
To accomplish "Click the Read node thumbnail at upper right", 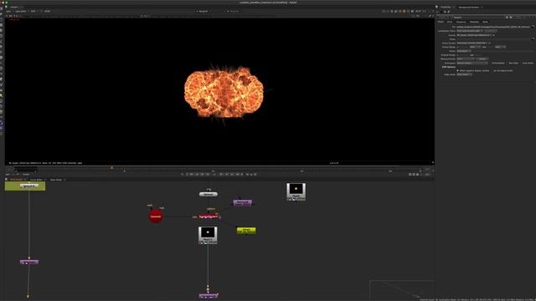I will coord(296,191).
